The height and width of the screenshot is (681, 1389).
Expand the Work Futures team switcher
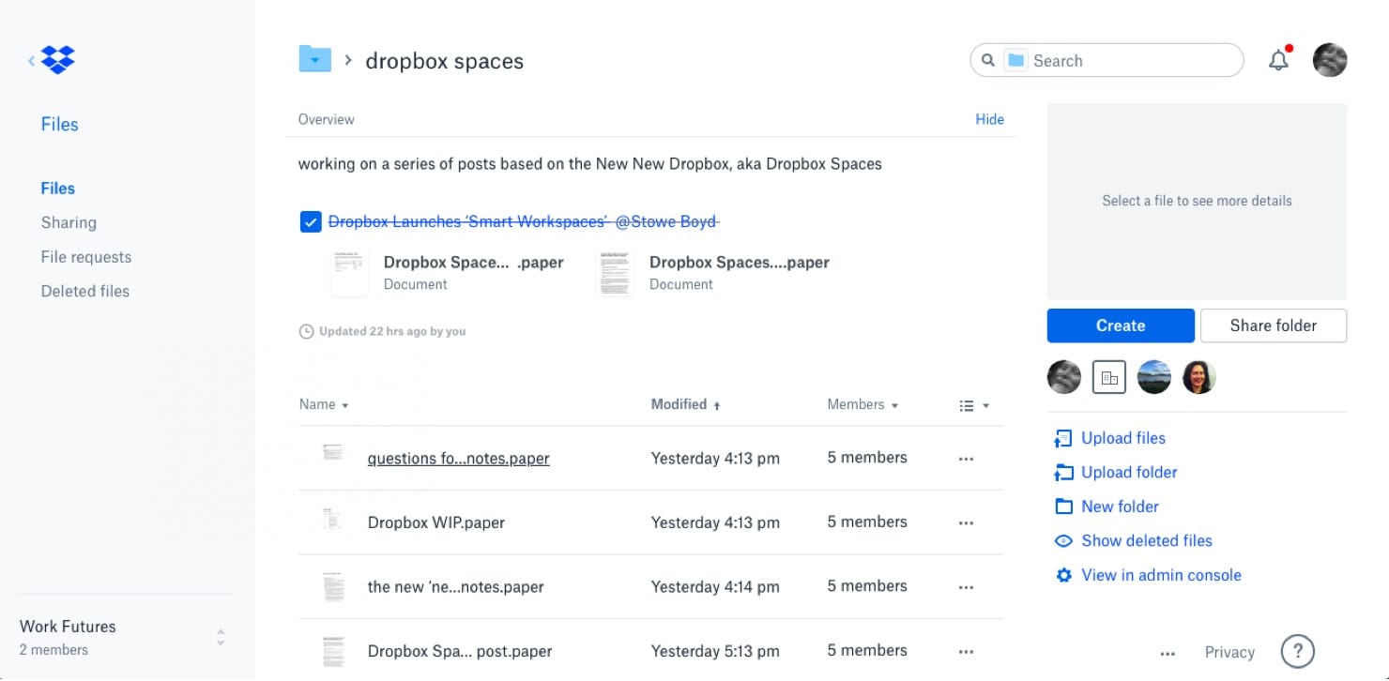click(221, 637)
